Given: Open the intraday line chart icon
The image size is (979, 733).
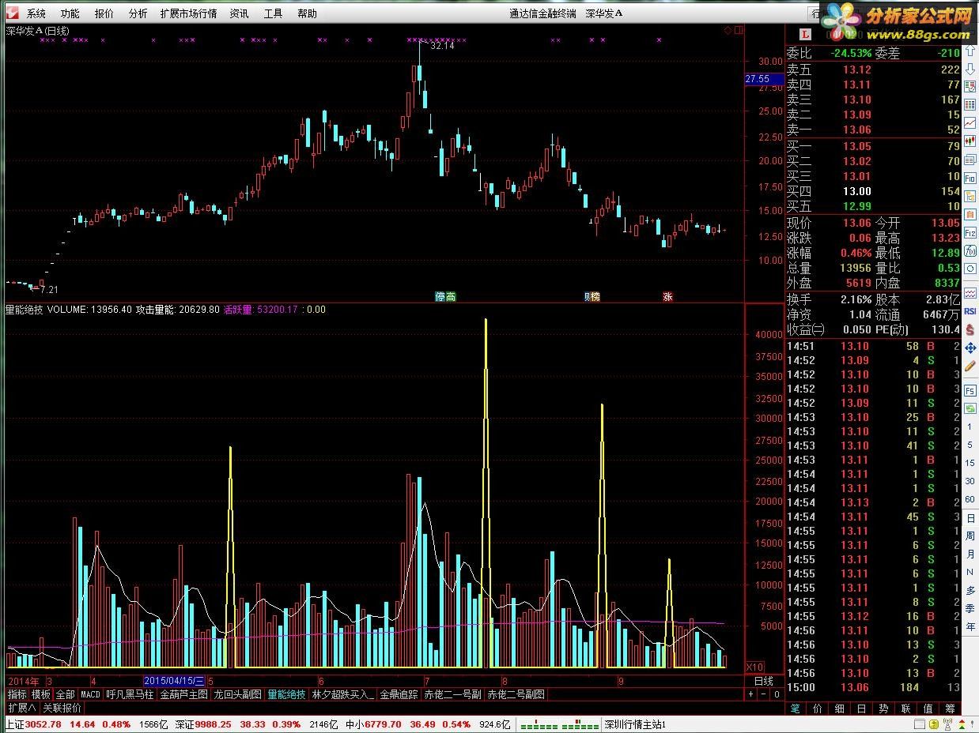Looking at the screenshot, I should [970, 122].
